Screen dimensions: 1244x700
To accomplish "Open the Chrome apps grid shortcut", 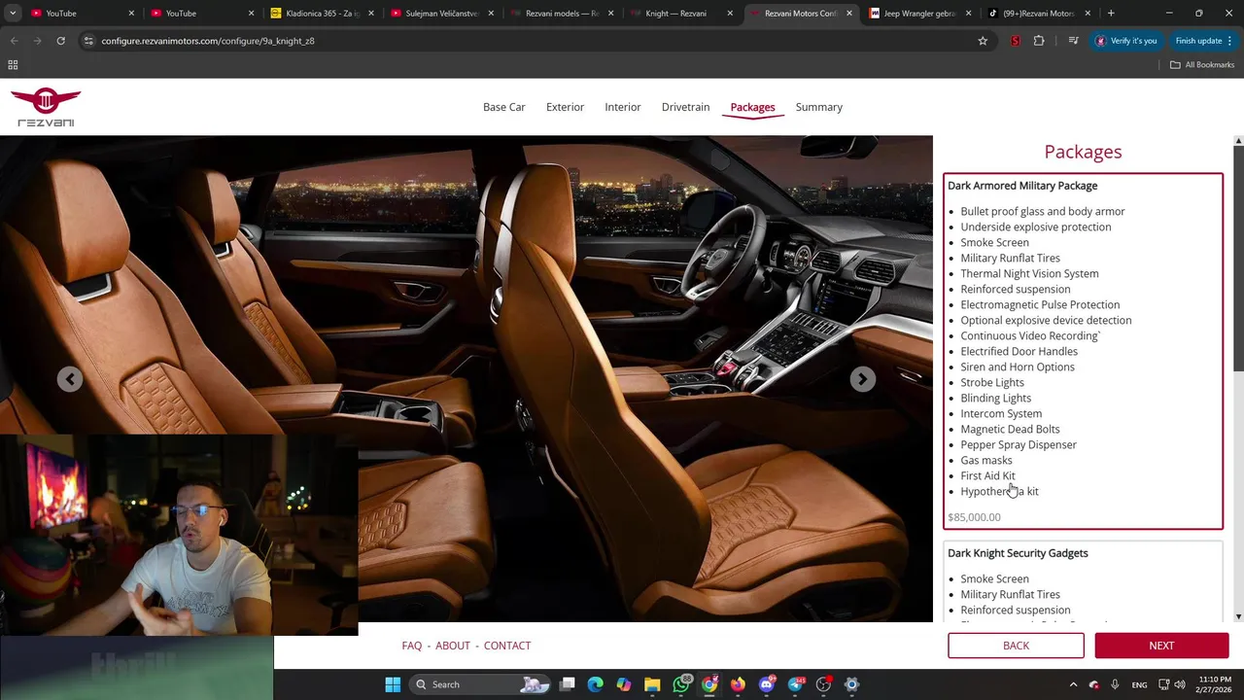I will [13, 65].
